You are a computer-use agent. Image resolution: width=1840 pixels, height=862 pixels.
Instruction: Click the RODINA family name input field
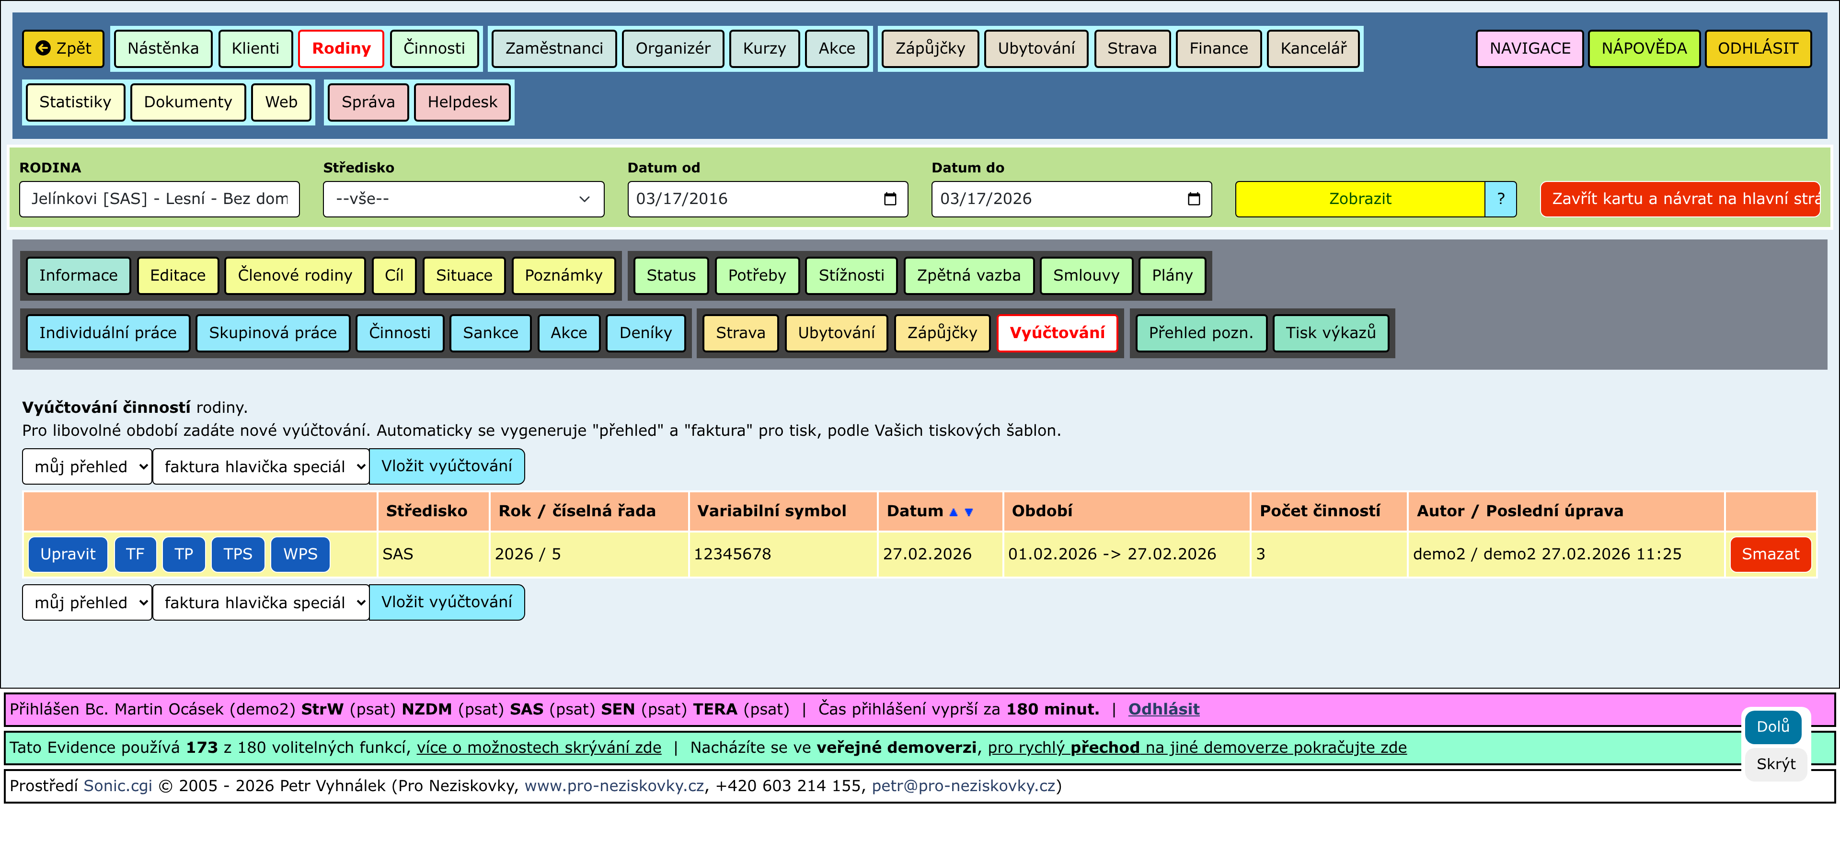pyautogui.click(x=159, y=199)
